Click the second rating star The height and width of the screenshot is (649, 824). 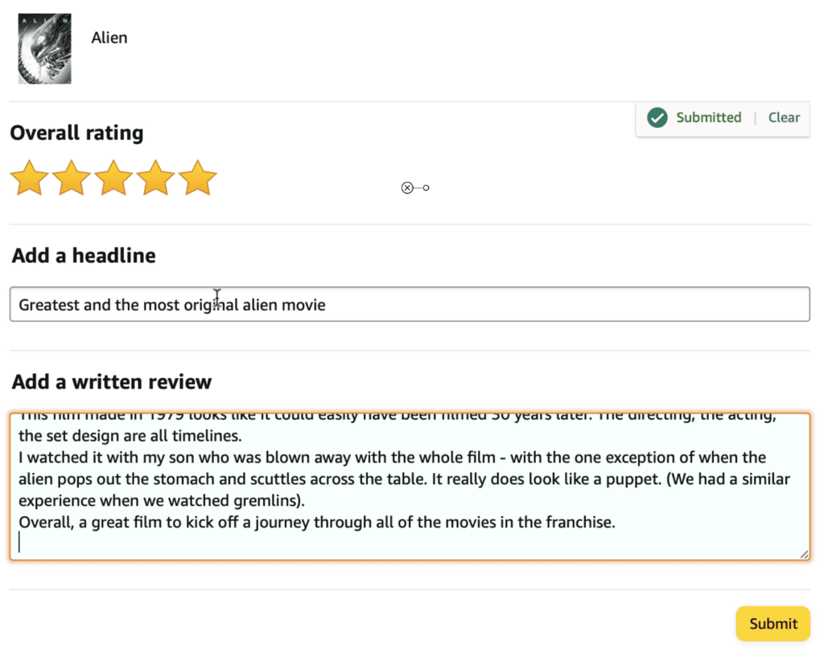point(72,178)
